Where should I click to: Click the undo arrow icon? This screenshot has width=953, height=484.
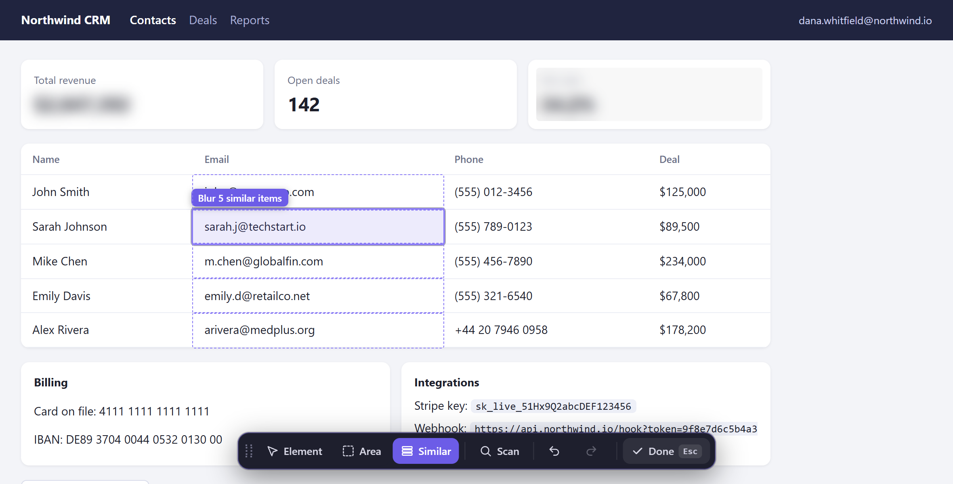tap(554, 451)
